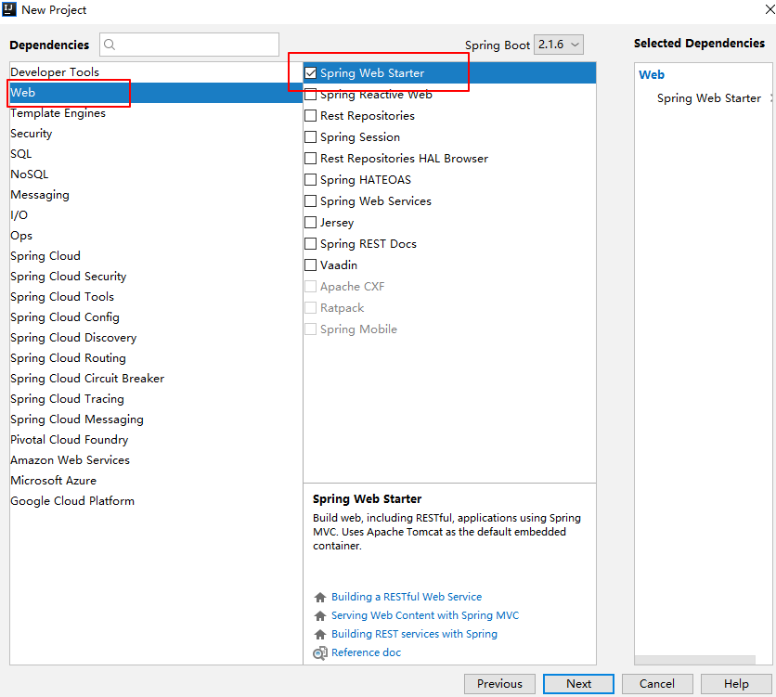
Task: Select Spring Cloud Tools category
Action: (x=156, y=297)
